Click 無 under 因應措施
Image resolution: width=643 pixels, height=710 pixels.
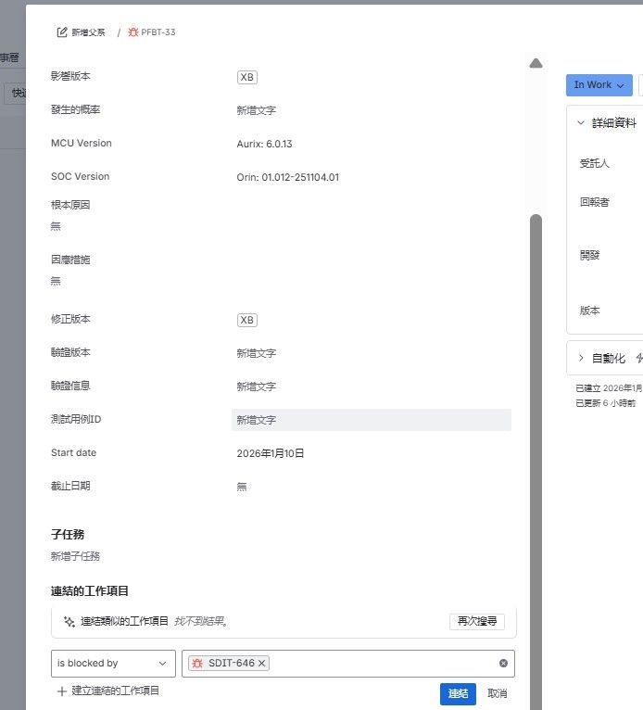coord(56,281)
